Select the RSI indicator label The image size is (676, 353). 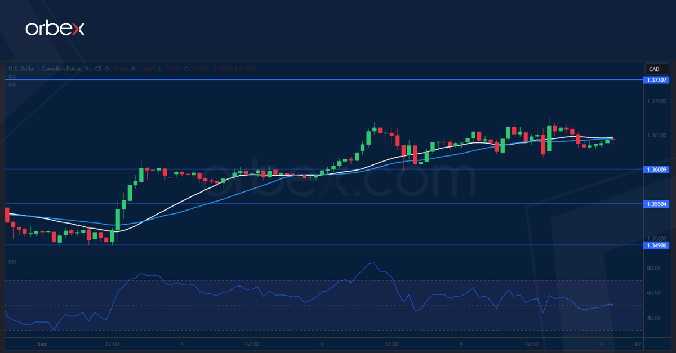pos(12,262)
